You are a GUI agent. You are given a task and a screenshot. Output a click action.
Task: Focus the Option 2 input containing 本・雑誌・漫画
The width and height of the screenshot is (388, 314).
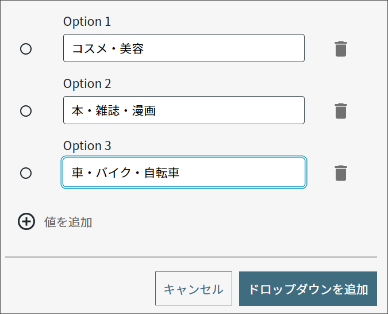(184, 110)
